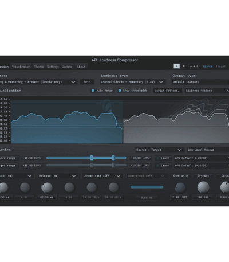Screen dimensions: 229x262
Task: Click the Source range minimum -30.00 LUFS field
Action: (31, 158)
